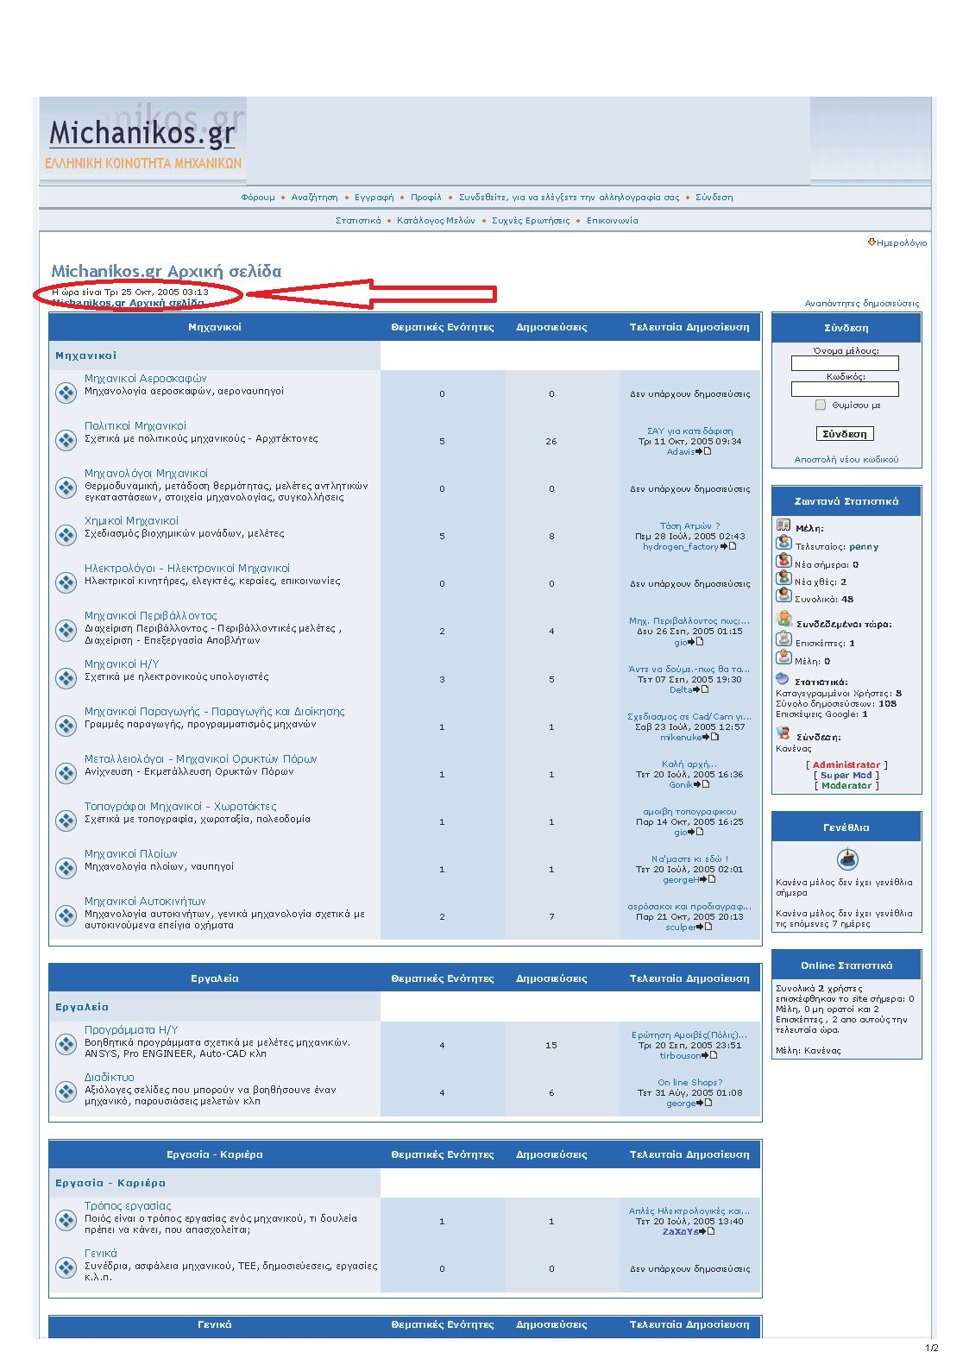Click forum icon beside Προγράμματα Η/Υ
969x1371 pixels.
[66, 1044]
